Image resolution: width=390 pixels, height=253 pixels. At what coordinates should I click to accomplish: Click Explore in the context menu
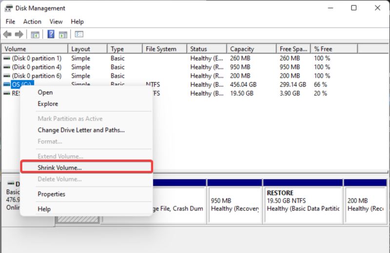[48, 104]
